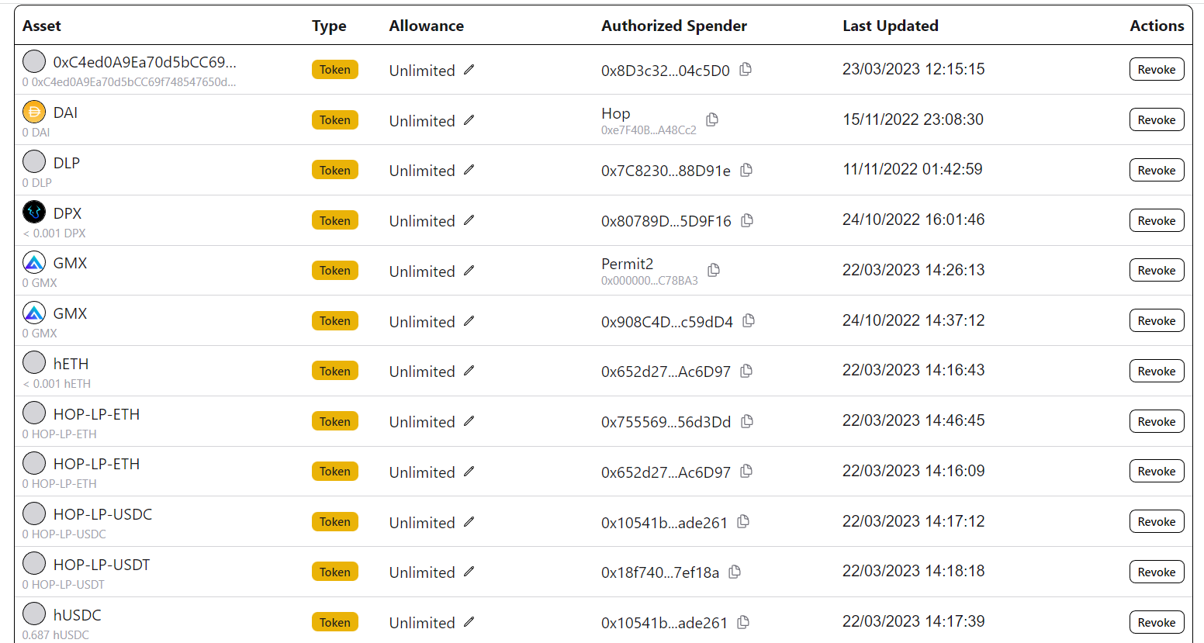Click the DPX token logo
Screen dimensions: 1204x643
(x=34, y=212)
